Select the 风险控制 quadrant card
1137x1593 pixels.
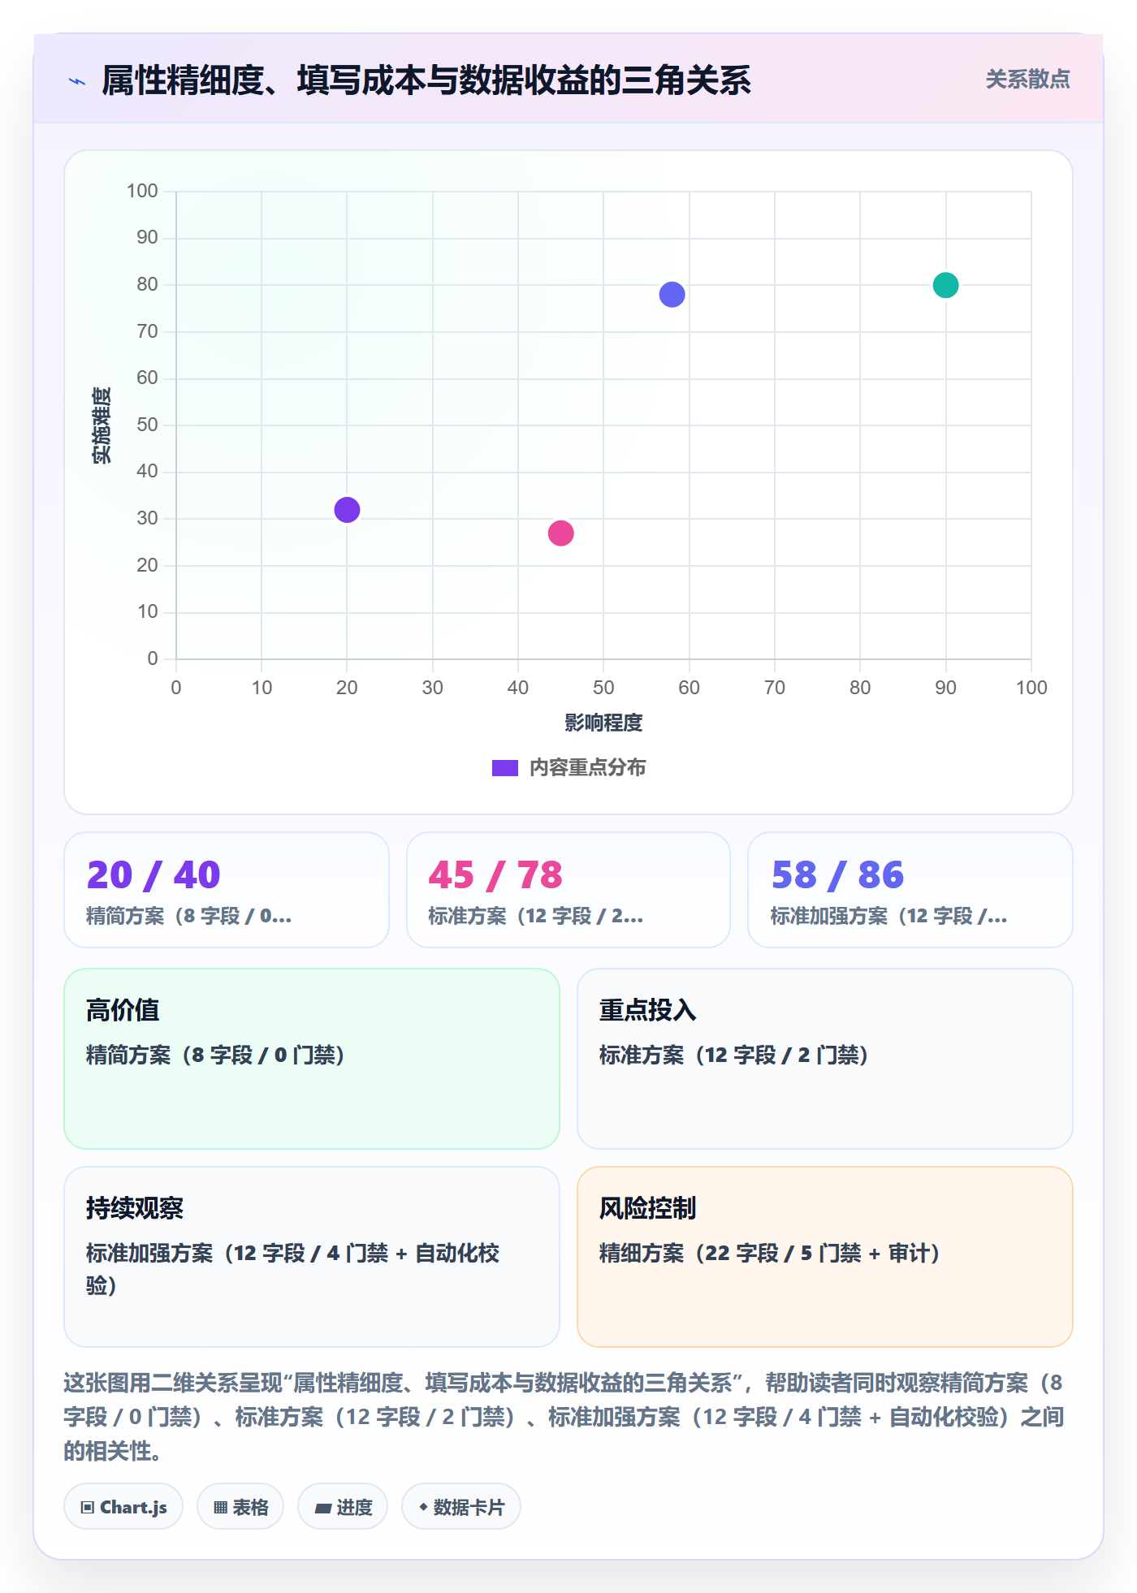[825, 1257]
